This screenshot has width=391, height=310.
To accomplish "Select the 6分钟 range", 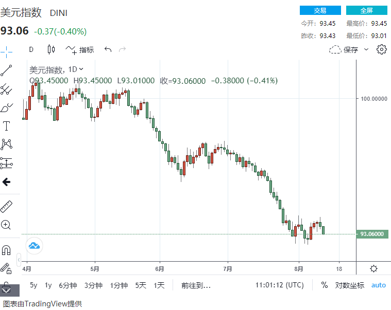I will point(68,285).
